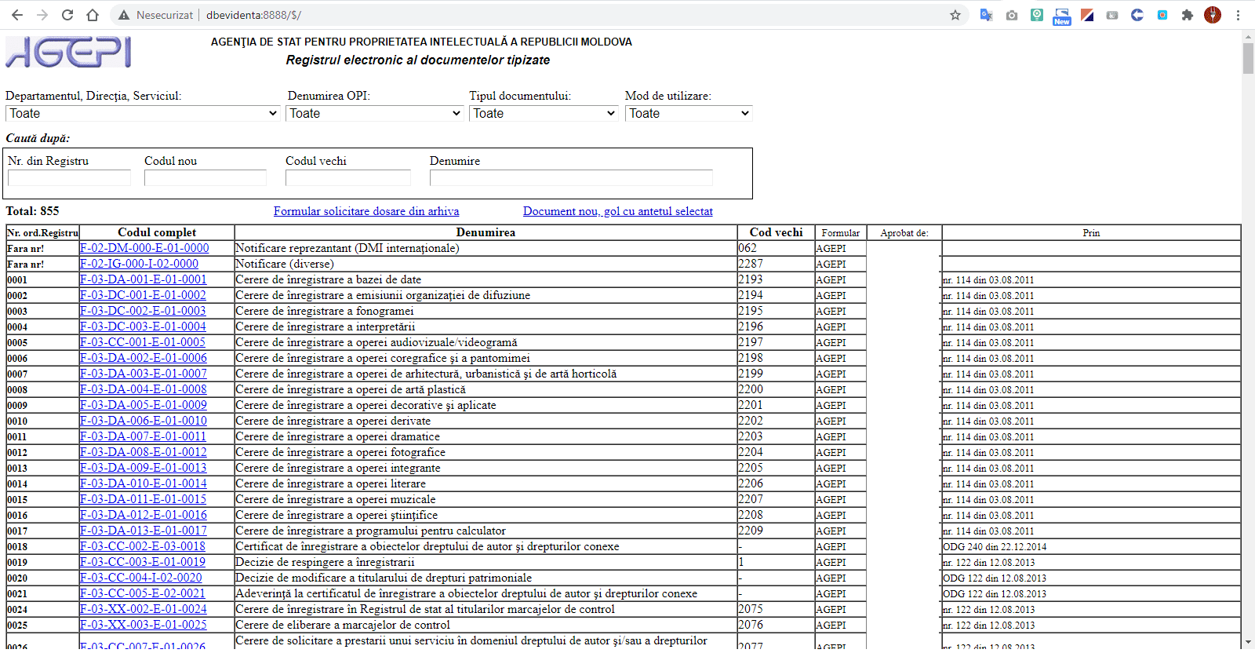Screen dimensions: 1255x653
Task: Focus the Codul vechi search field
Action: [x=348, y=177]
